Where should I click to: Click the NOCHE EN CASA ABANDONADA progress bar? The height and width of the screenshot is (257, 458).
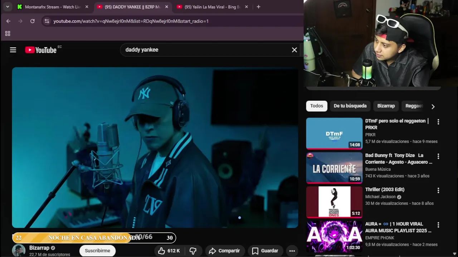(x=94, y=238)
